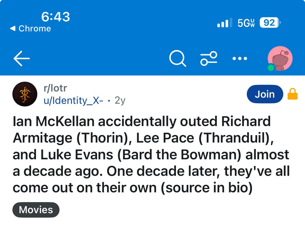Viewport: 305px width, 225px height.
Task: Tap the small Chrome back triangle
Action: 13,29
